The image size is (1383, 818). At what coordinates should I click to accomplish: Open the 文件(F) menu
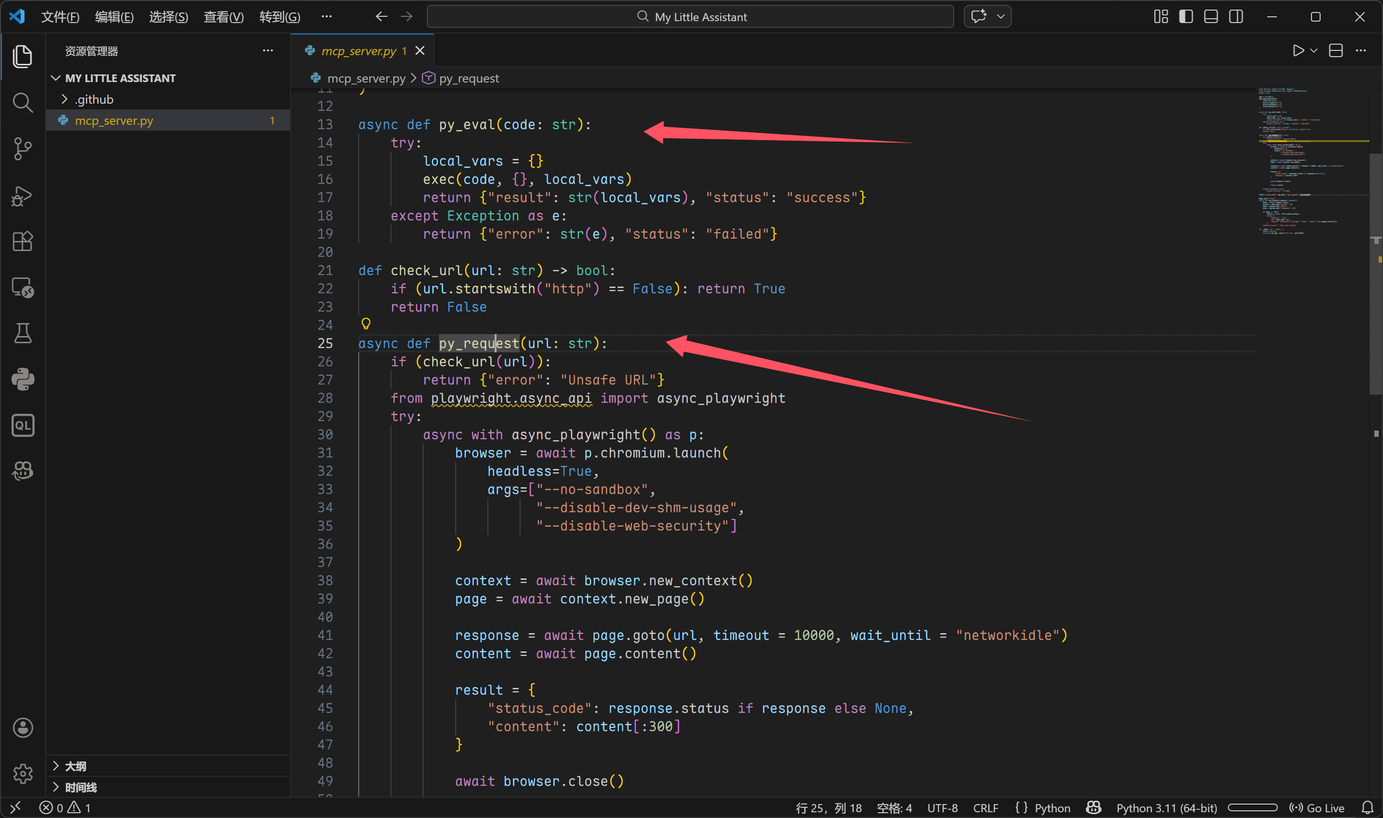click(x=60, y=17)
